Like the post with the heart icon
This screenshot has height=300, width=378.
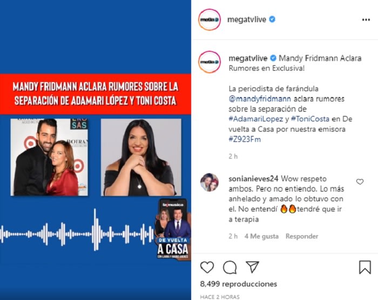[207, 267]
